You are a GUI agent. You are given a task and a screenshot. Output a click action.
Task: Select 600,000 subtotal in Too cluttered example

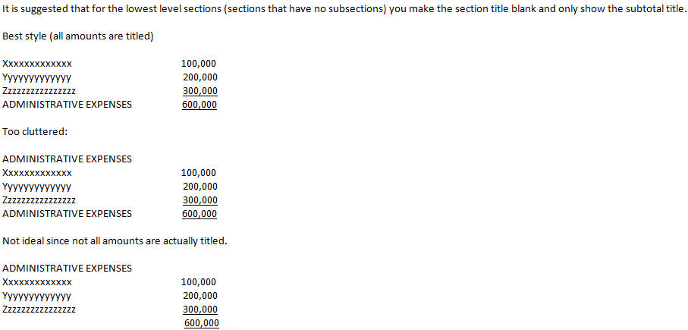199,214
